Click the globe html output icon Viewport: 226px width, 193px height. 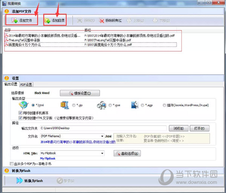pos(23,105)
